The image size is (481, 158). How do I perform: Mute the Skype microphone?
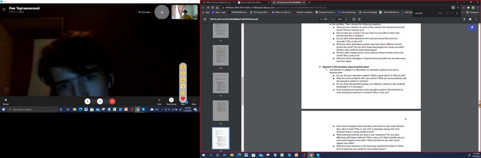[88, 101]
